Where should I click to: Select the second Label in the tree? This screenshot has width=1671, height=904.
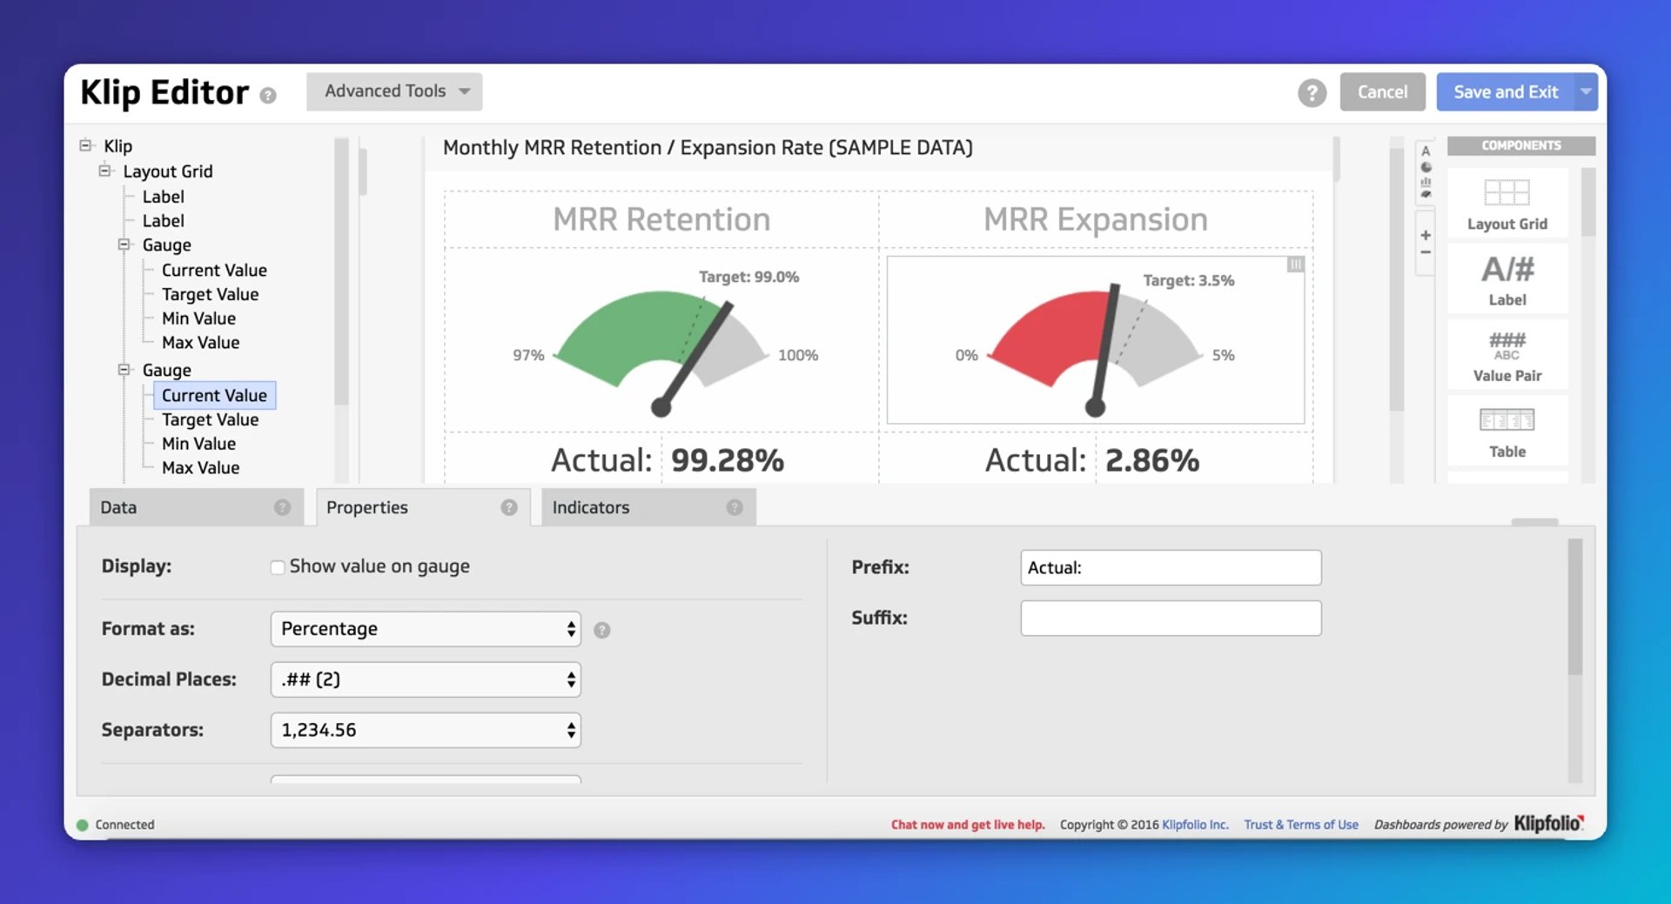coord(164,221)
